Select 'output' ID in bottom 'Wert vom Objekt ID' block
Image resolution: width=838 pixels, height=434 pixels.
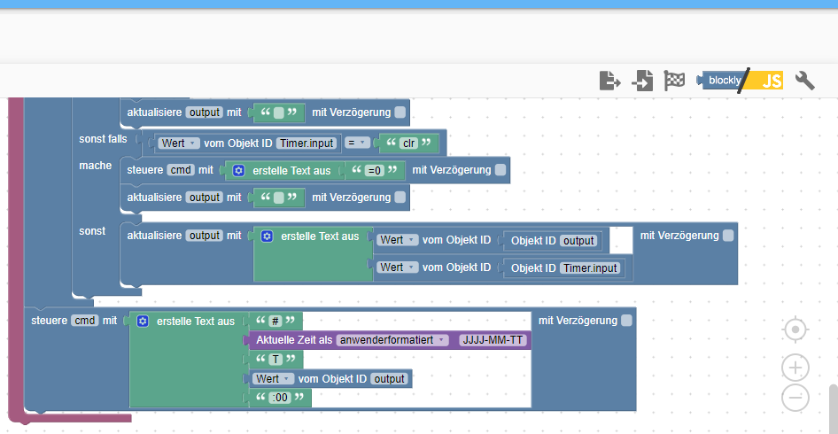[389, 379]
